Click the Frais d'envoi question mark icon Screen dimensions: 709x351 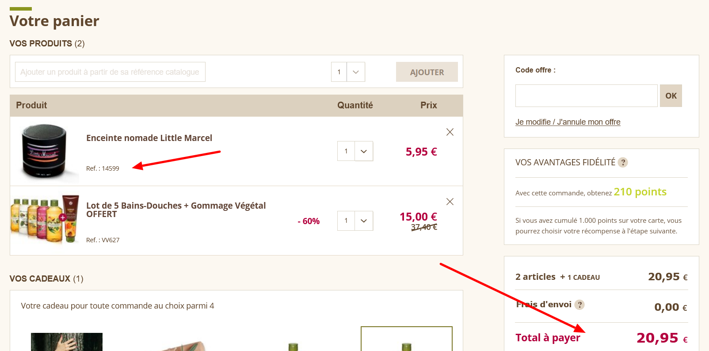point(580,305)
